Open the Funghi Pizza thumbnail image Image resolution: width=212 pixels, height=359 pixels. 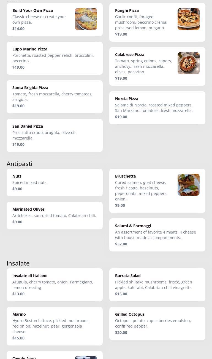(188, 19)
